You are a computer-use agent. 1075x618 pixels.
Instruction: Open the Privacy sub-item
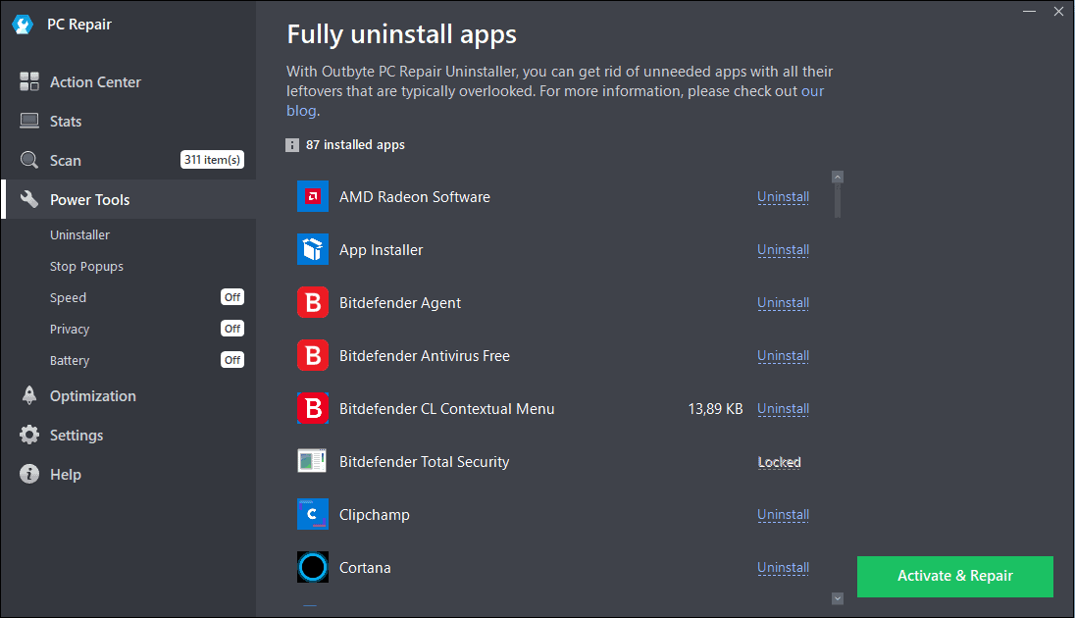click(70, 330)
